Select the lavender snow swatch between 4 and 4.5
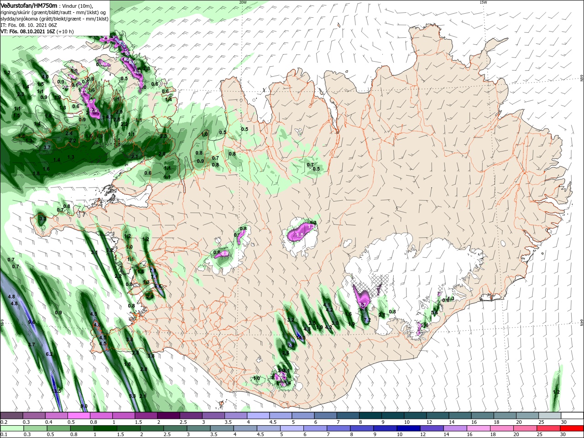 coord(258,416)
